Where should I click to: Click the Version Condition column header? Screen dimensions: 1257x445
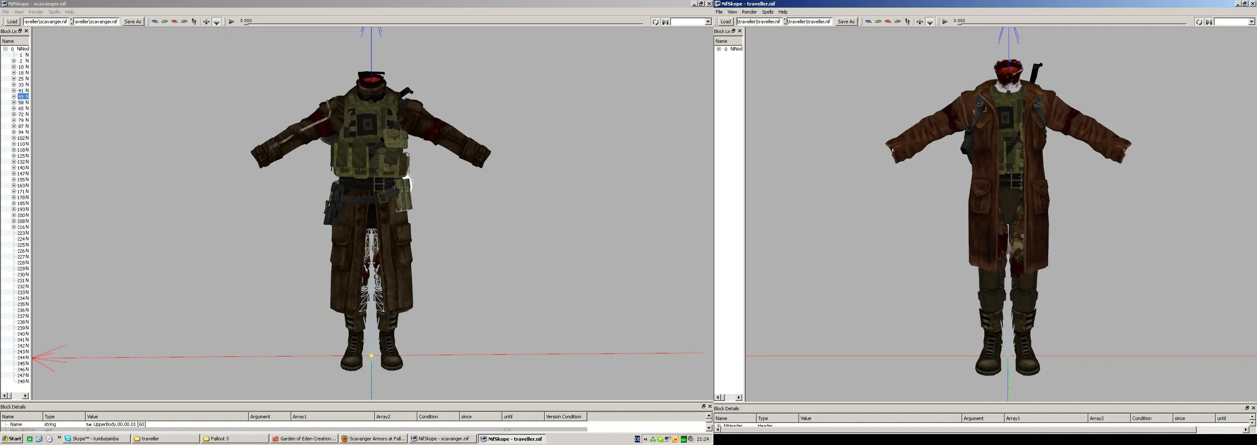point(565,416)
